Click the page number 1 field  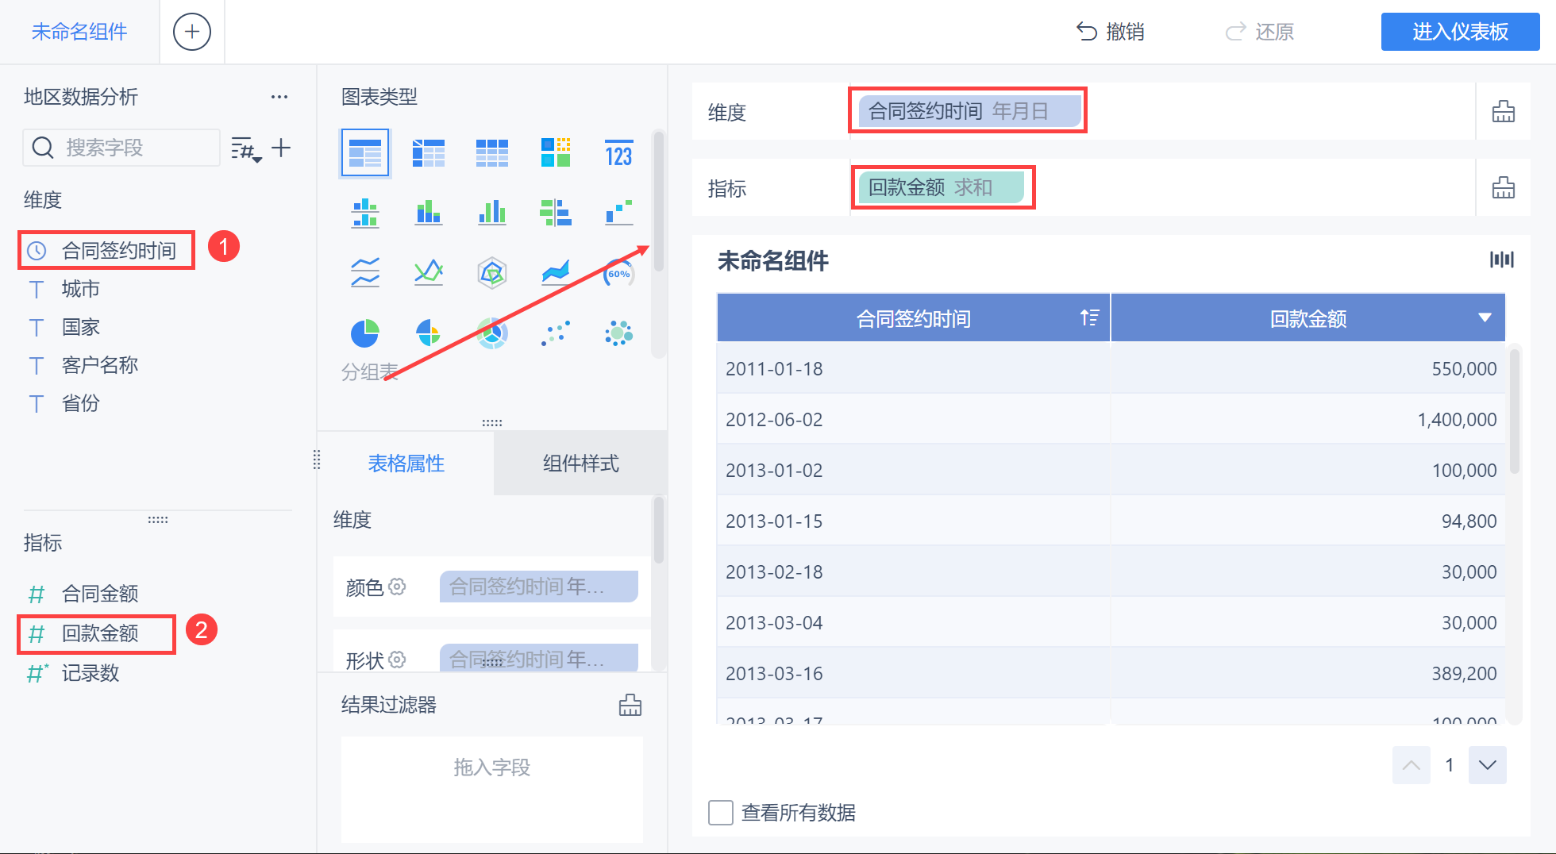[x=1450, y=765]
